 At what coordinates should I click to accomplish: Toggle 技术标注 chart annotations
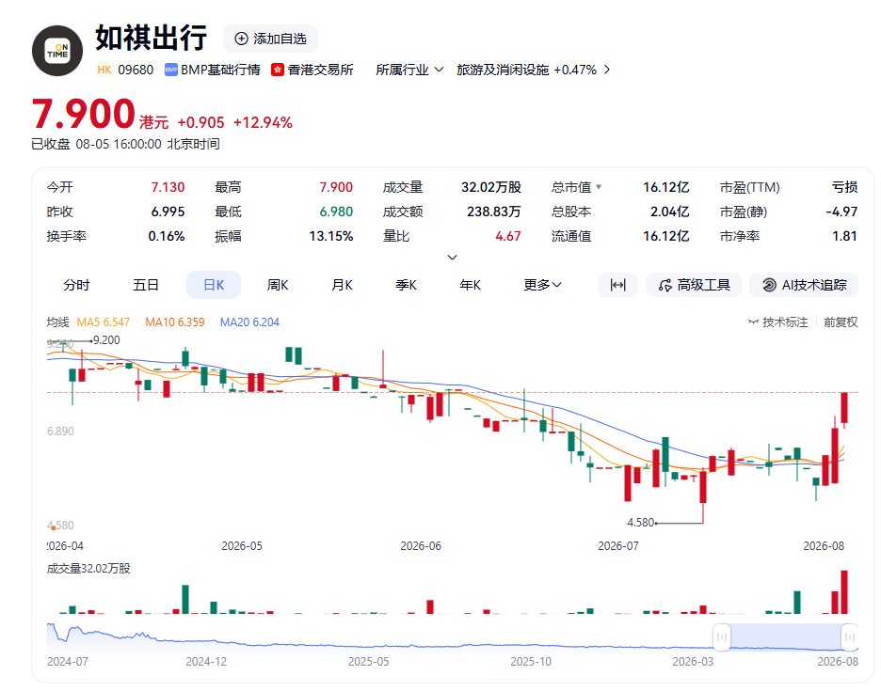point(778,322)
